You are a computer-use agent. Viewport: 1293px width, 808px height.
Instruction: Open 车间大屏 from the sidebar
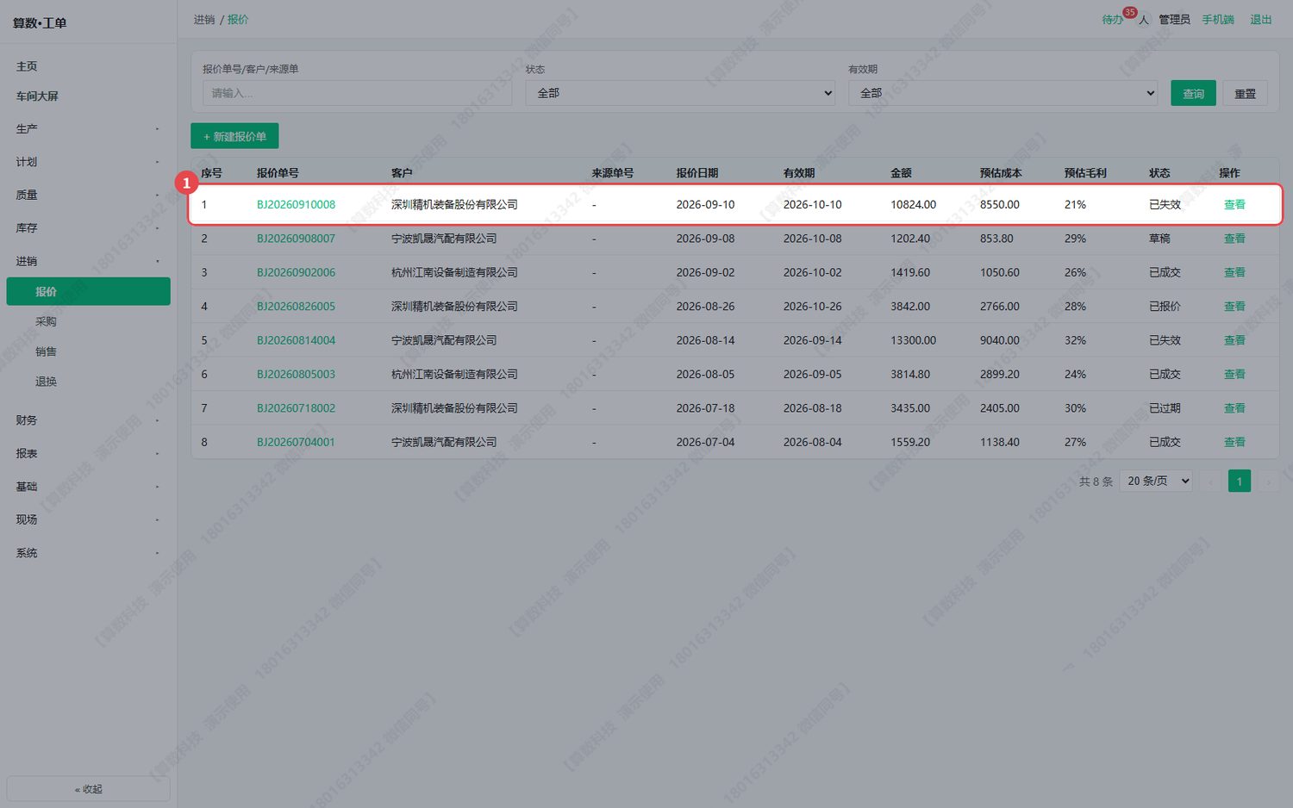[x=88, y=96]
